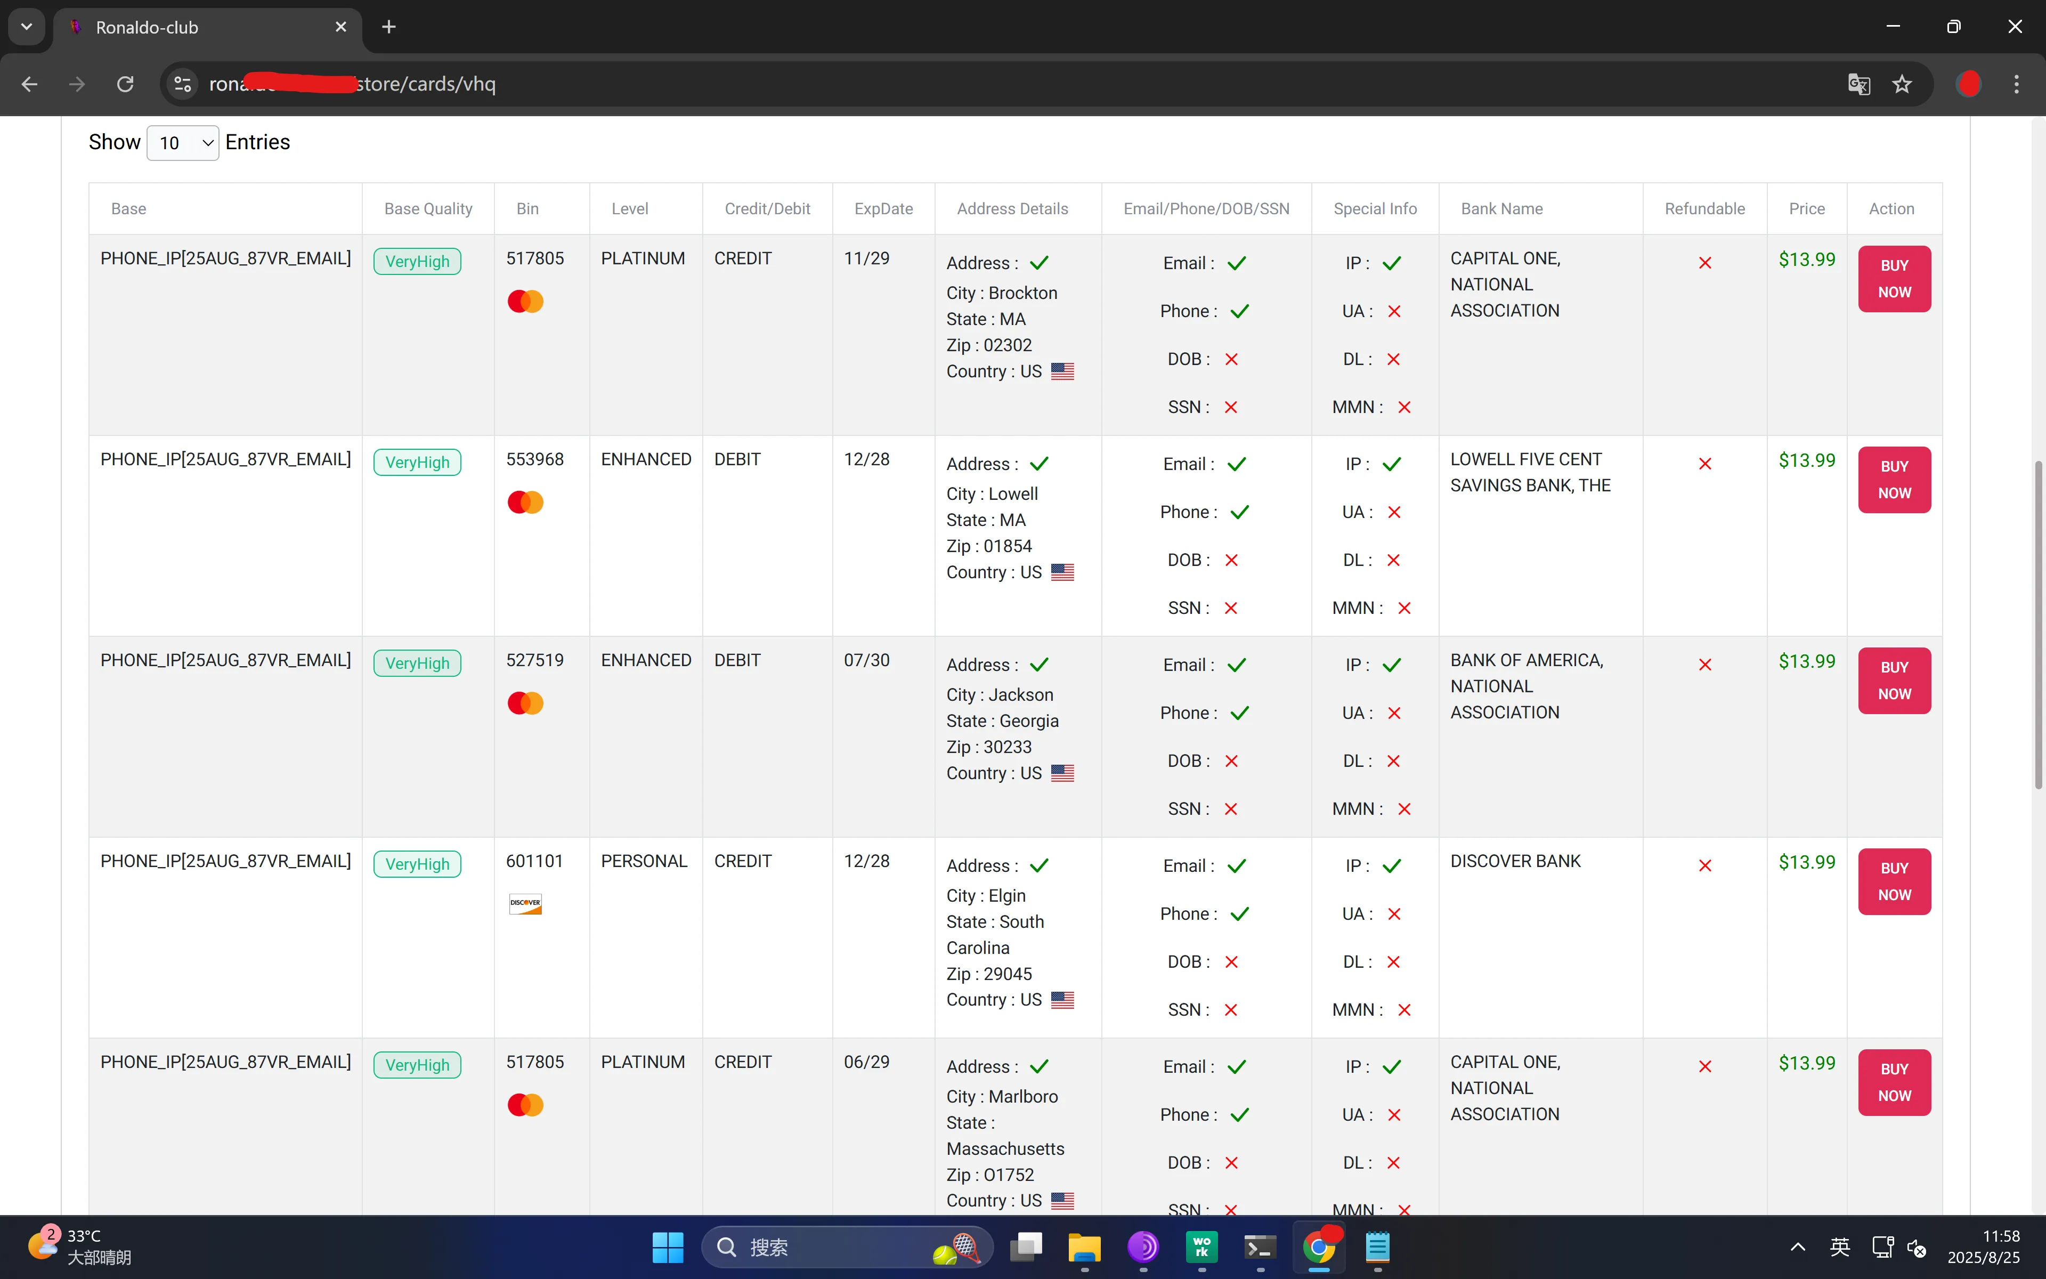Open the tab search chevron in Chrome
The width and height of the screenshot is (2046, 1279).
pyautogui.click(x=26, y=26)
